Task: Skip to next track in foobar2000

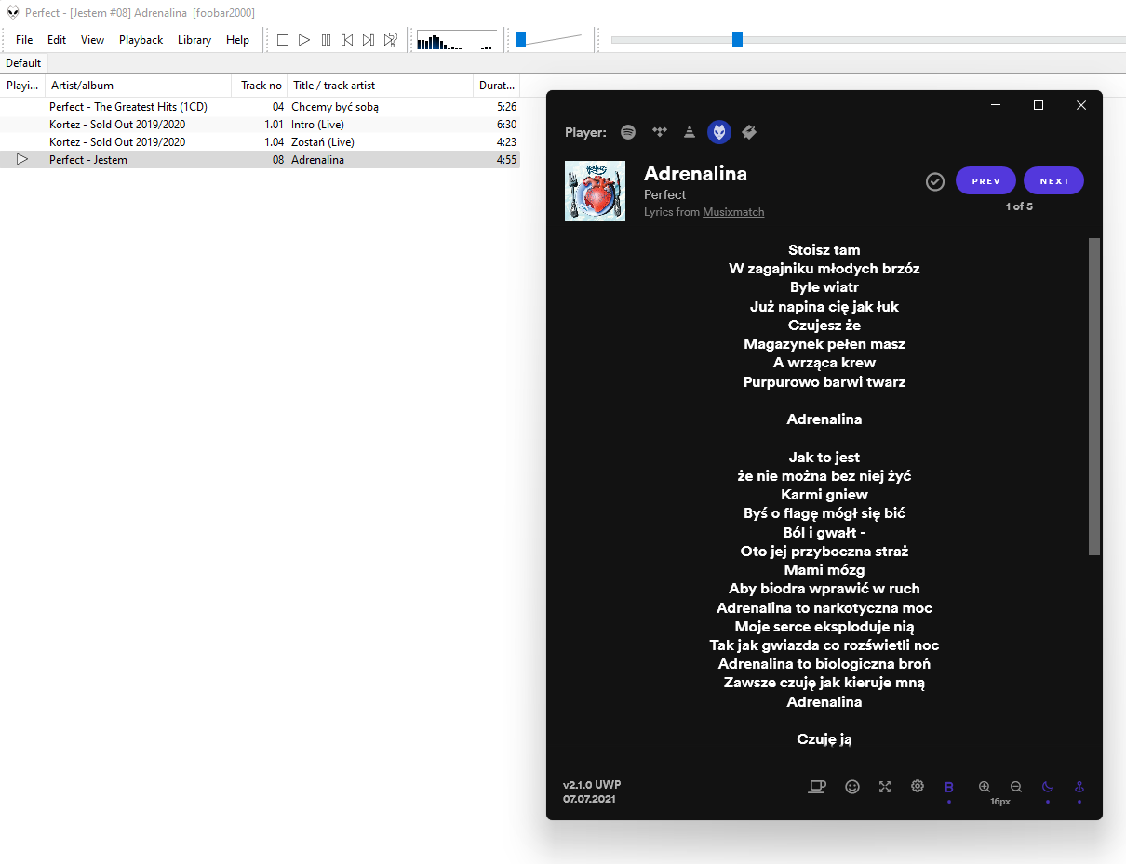Action: pos(369,40)
